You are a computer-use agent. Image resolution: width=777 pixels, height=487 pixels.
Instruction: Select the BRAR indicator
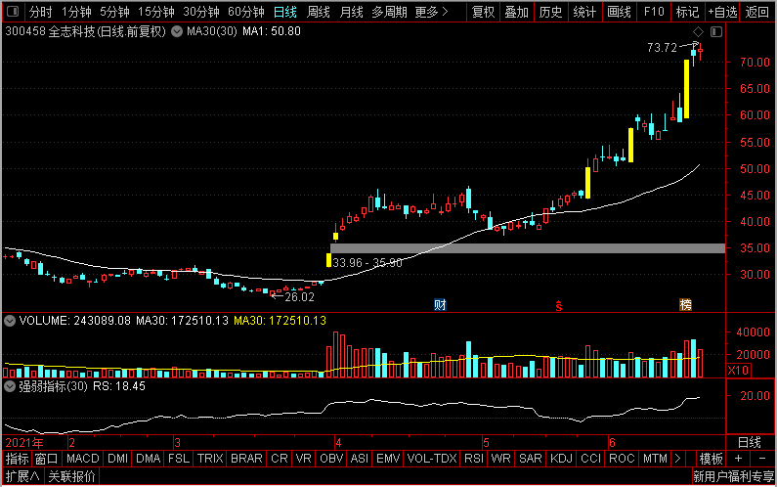coord(246,459)
